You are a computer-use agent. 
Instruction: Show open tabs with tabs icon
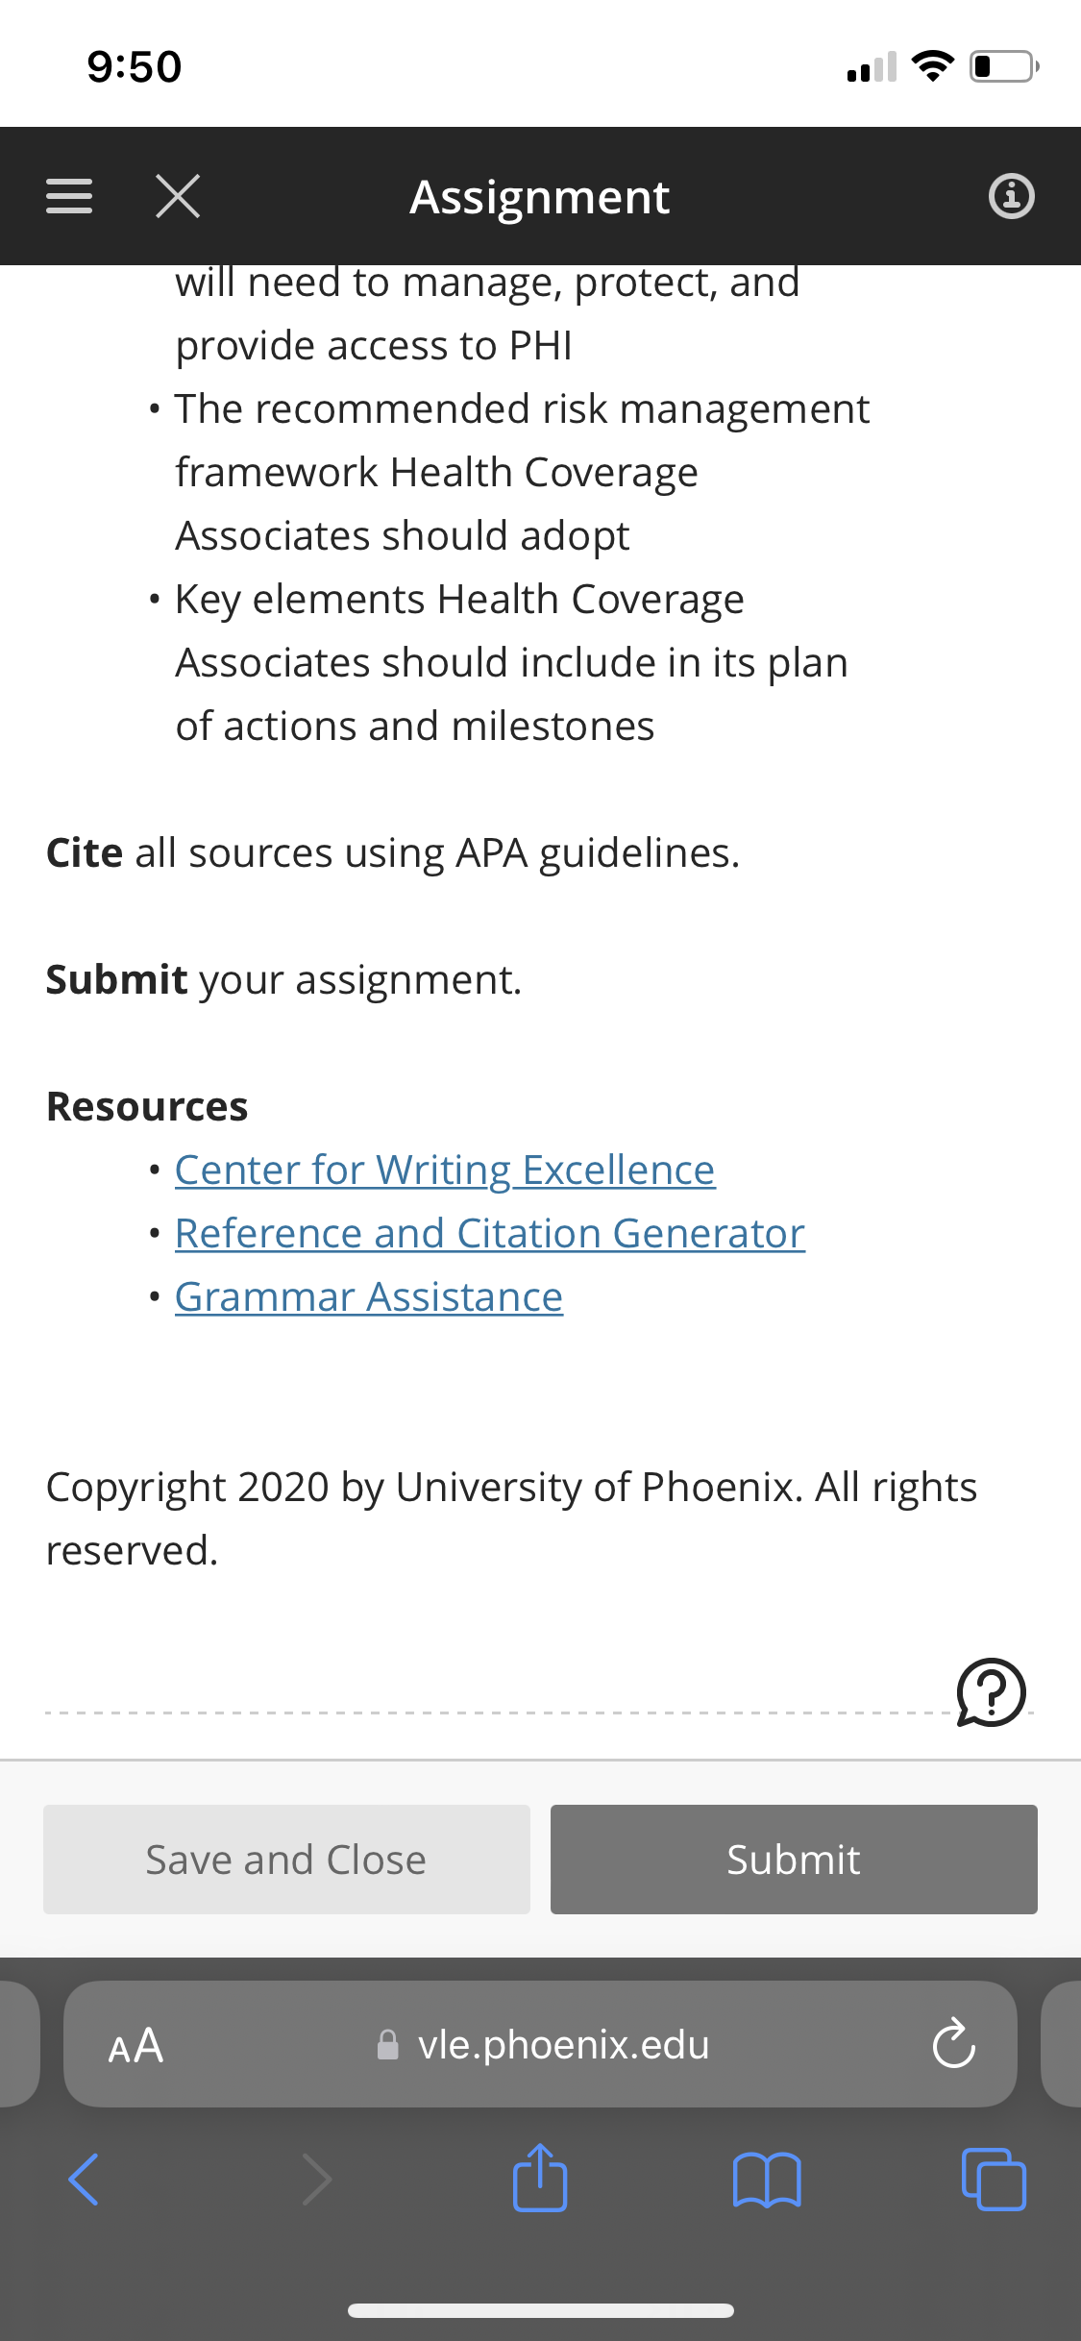[994, 2180]
